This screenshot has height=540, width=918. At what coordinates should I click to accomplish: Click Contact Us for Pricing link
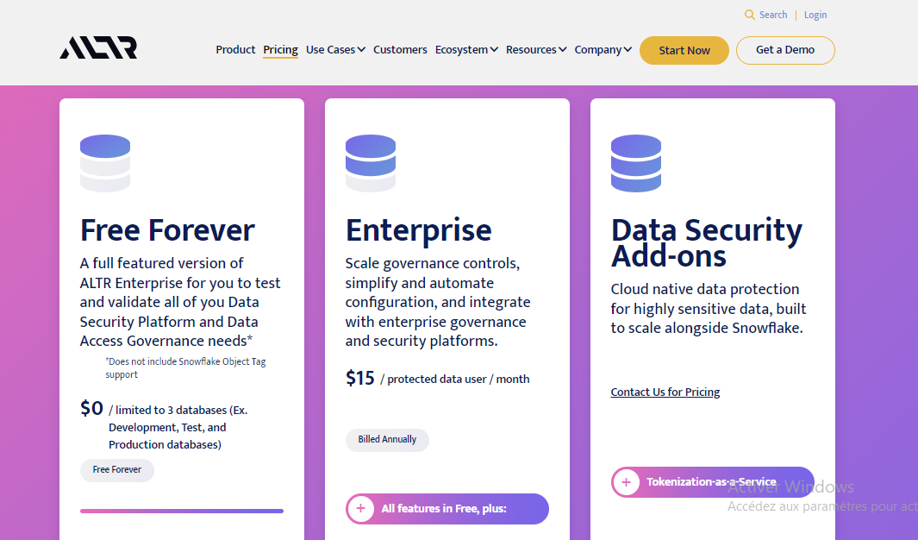click(665, 392)
